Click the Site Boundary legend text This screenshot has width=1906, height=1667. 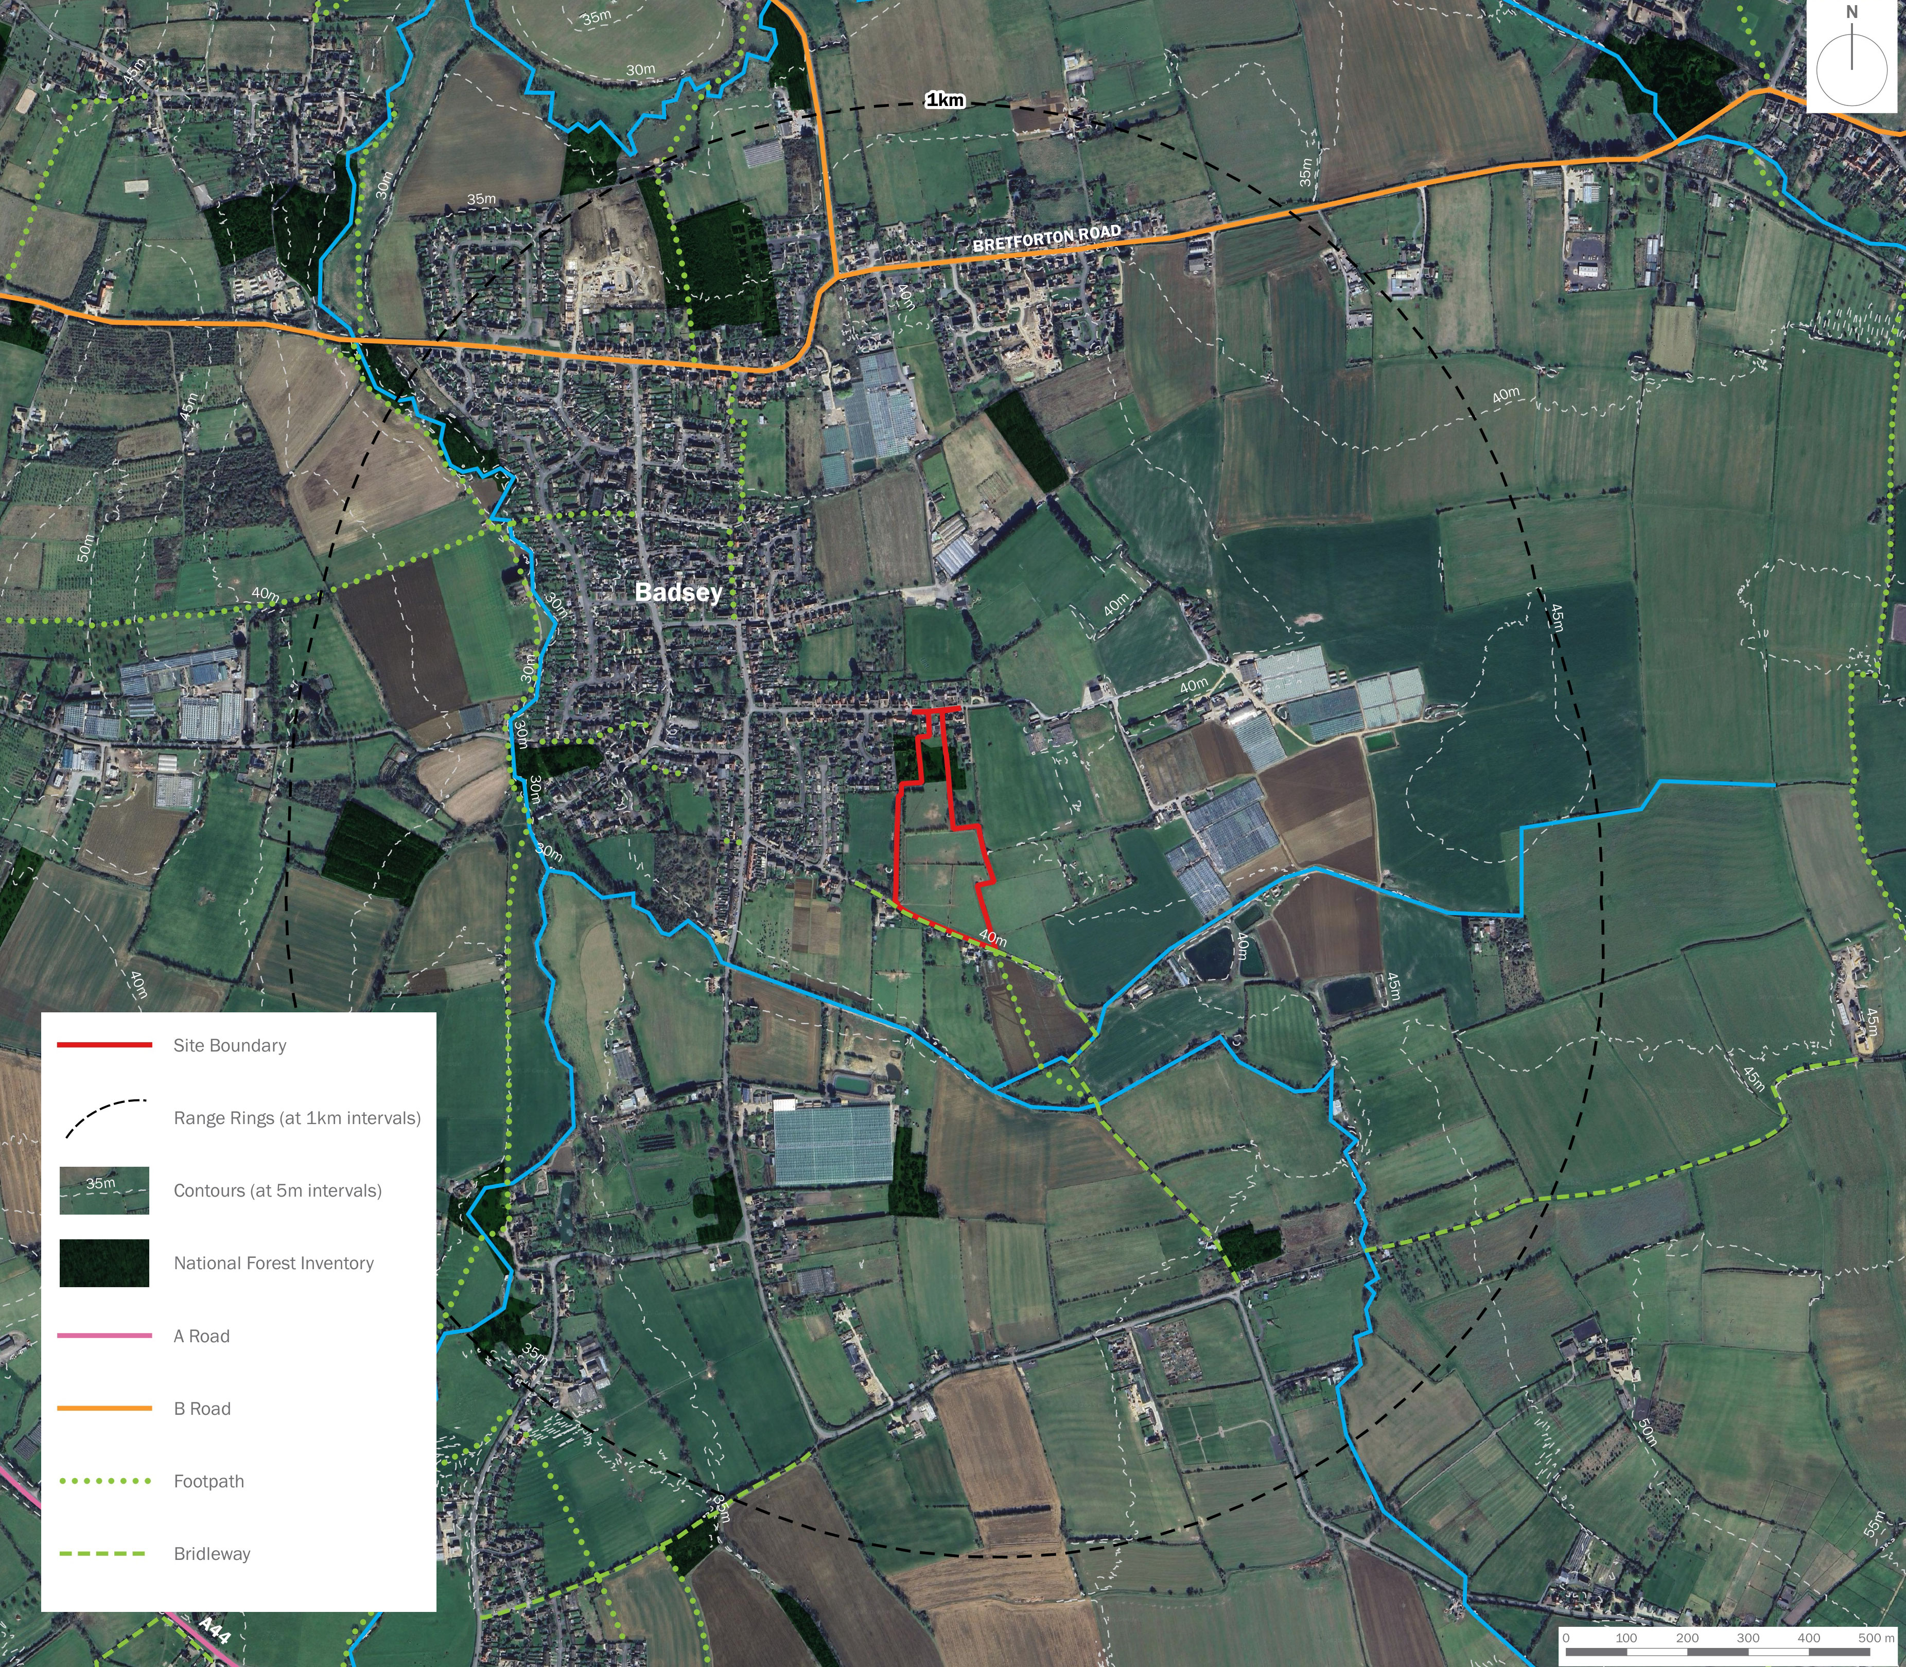[x=230, y=1046]
